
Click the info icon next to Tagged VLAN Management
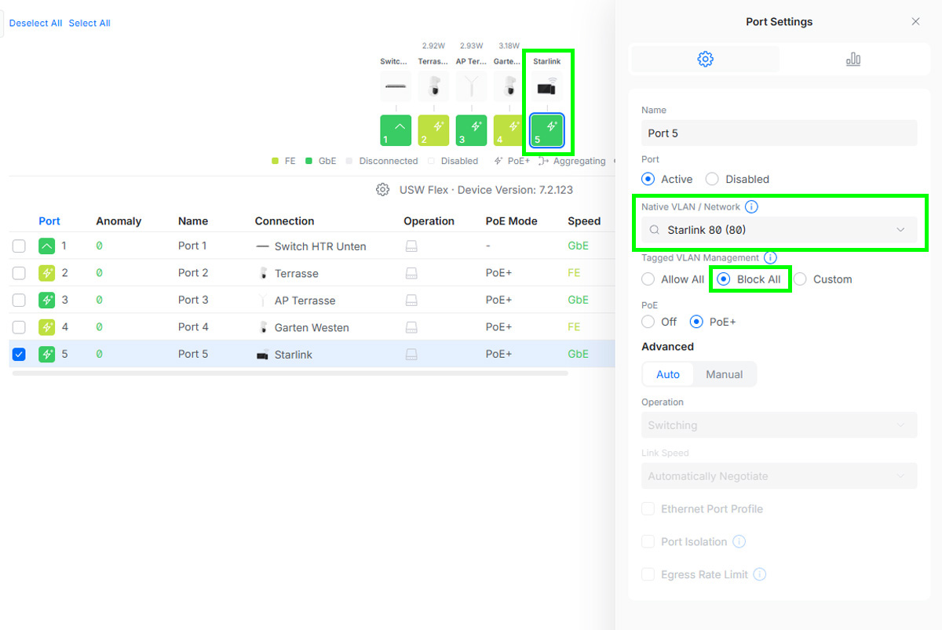[x=770, y=257]
